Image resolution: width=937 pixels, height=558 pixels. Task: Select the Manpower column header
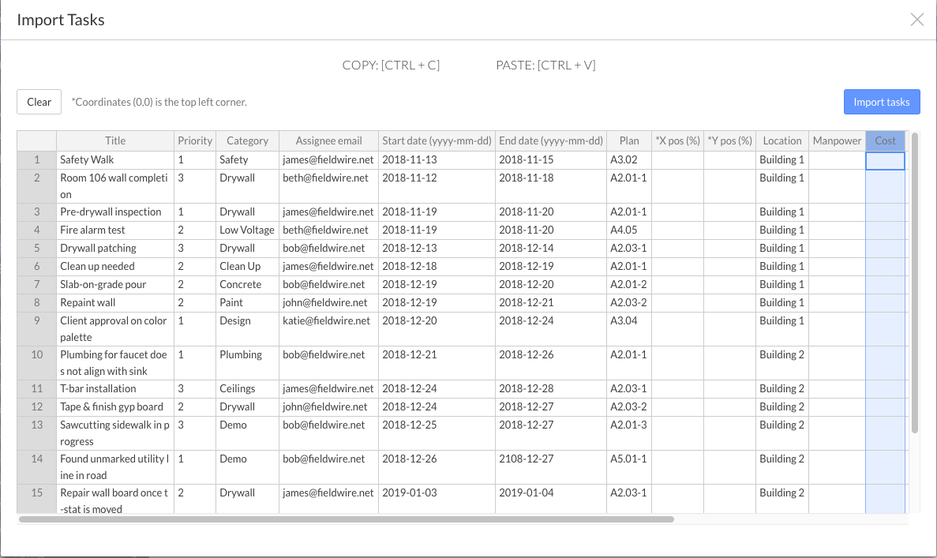[837, 140]
